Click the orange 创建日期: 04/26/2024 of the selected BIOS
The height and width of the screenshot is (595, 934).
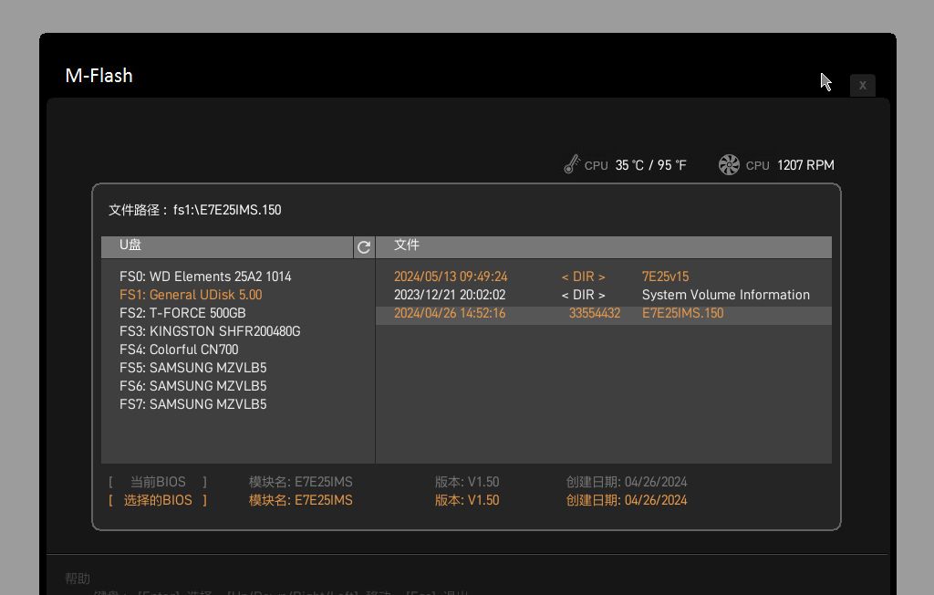click(627, 500)
